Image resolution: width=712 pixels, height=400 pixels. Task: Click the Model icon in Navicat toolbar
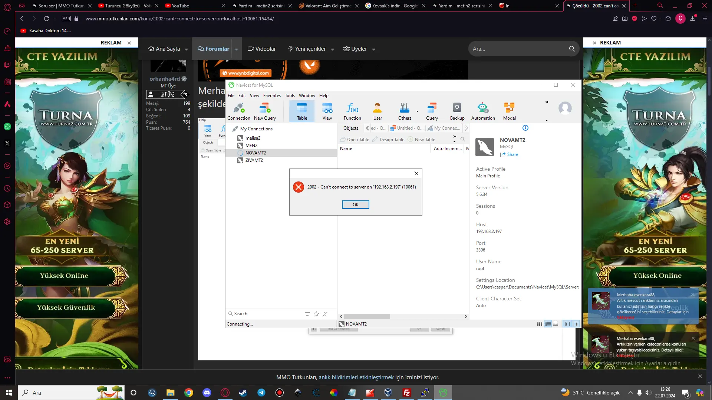click(510, 110)
